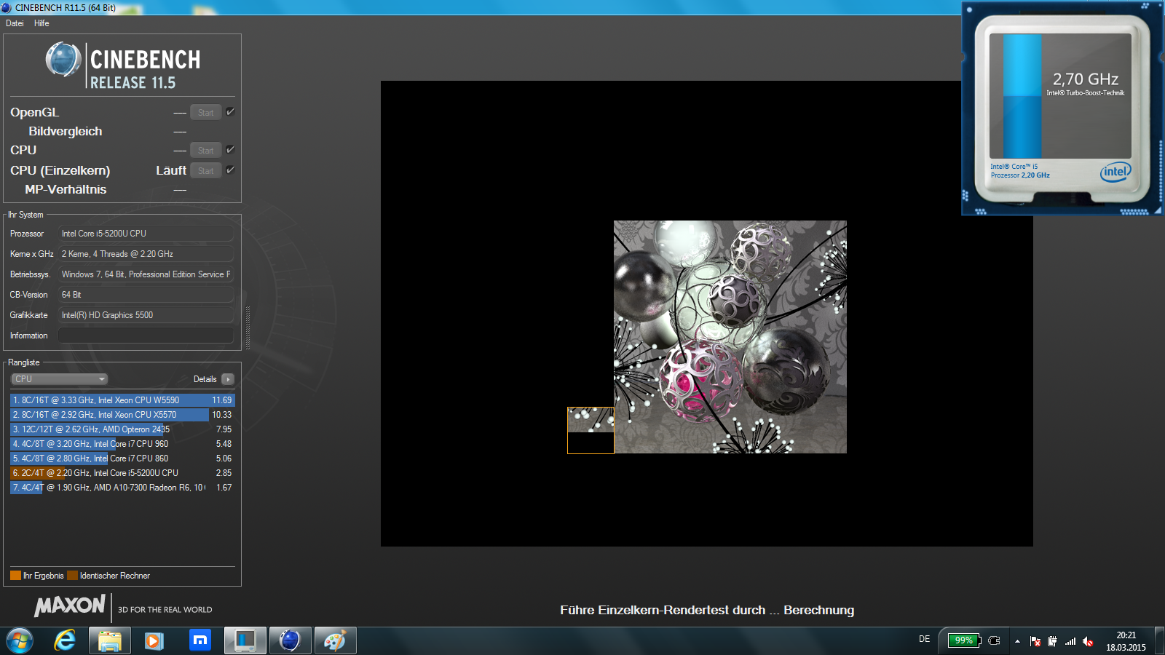Image resolution: width=1165 pixels, height=655 pixels.
Task: Click the 99% battery meter in the taskbar
Action: coord(964,640)
